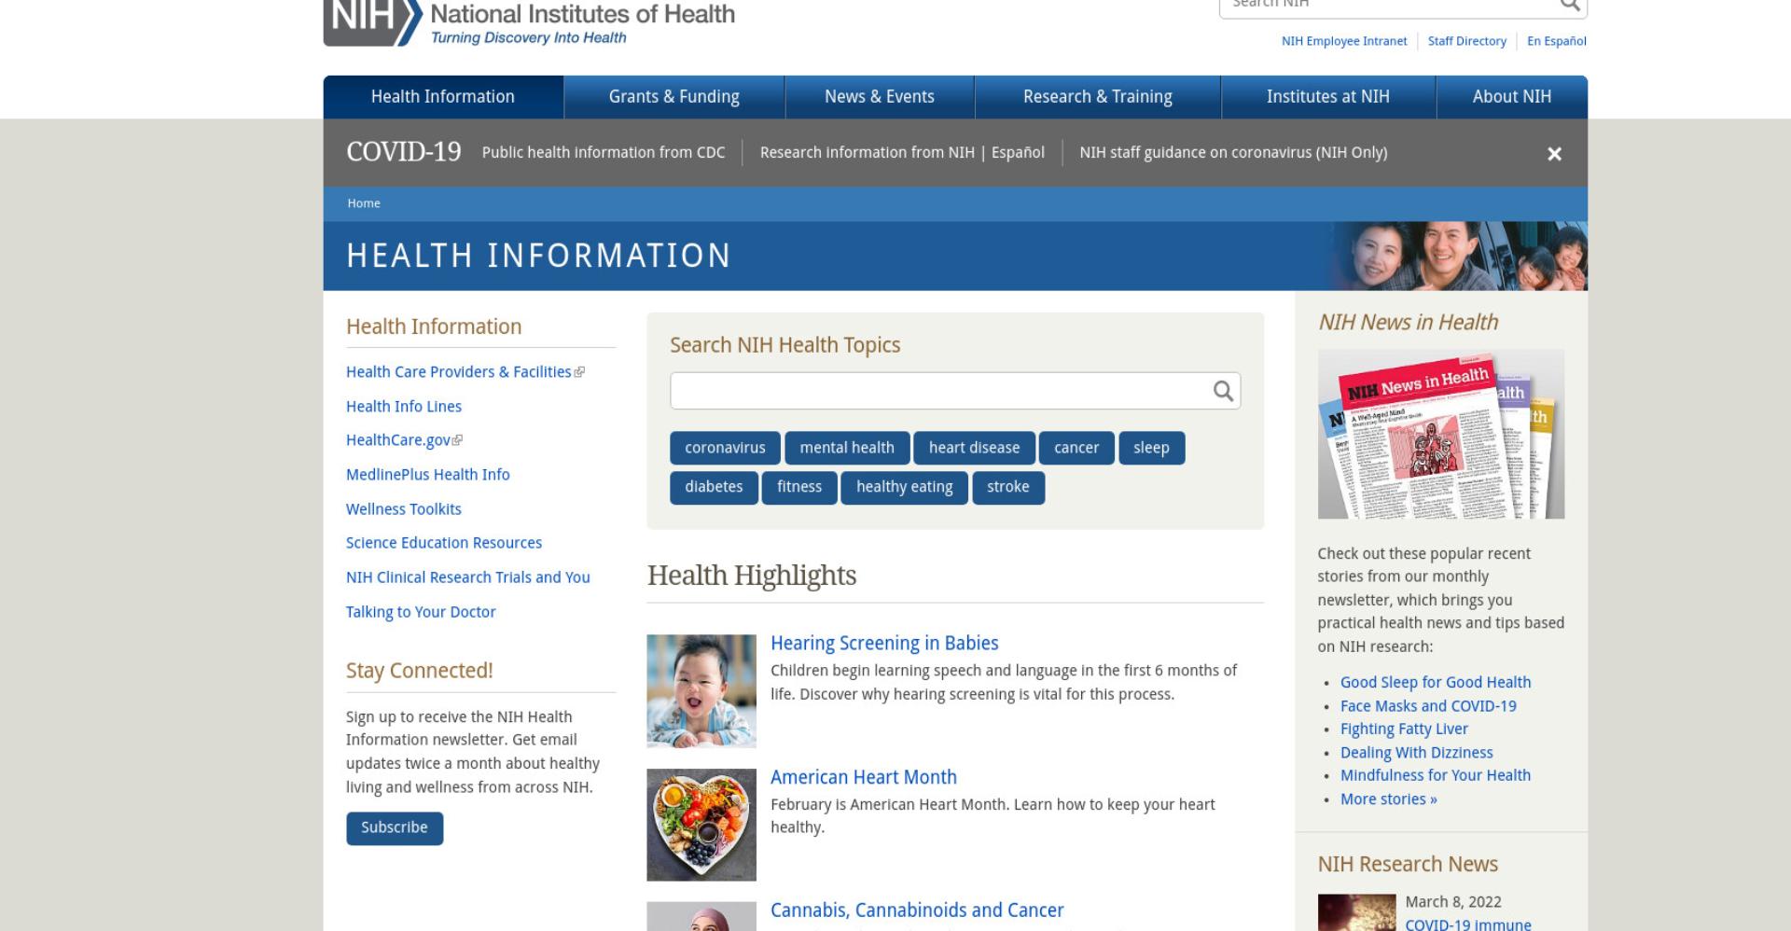The height and width of the screenshot is (931, 1791).
Task: Open the American Heart Month article
Action: pyautogui.click(x=864, y=778)
